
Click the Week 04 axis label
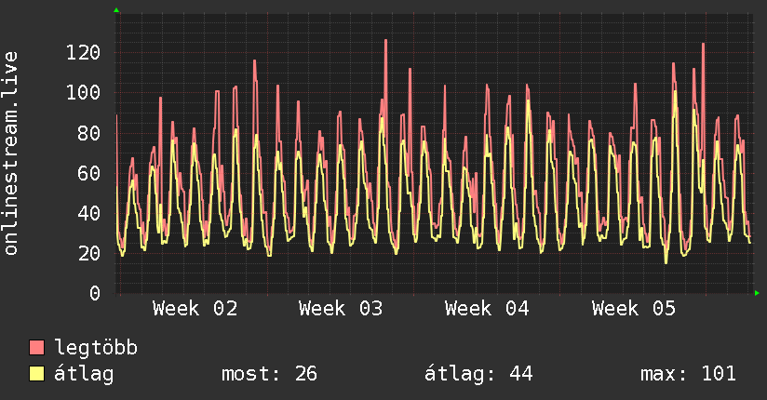487,309
